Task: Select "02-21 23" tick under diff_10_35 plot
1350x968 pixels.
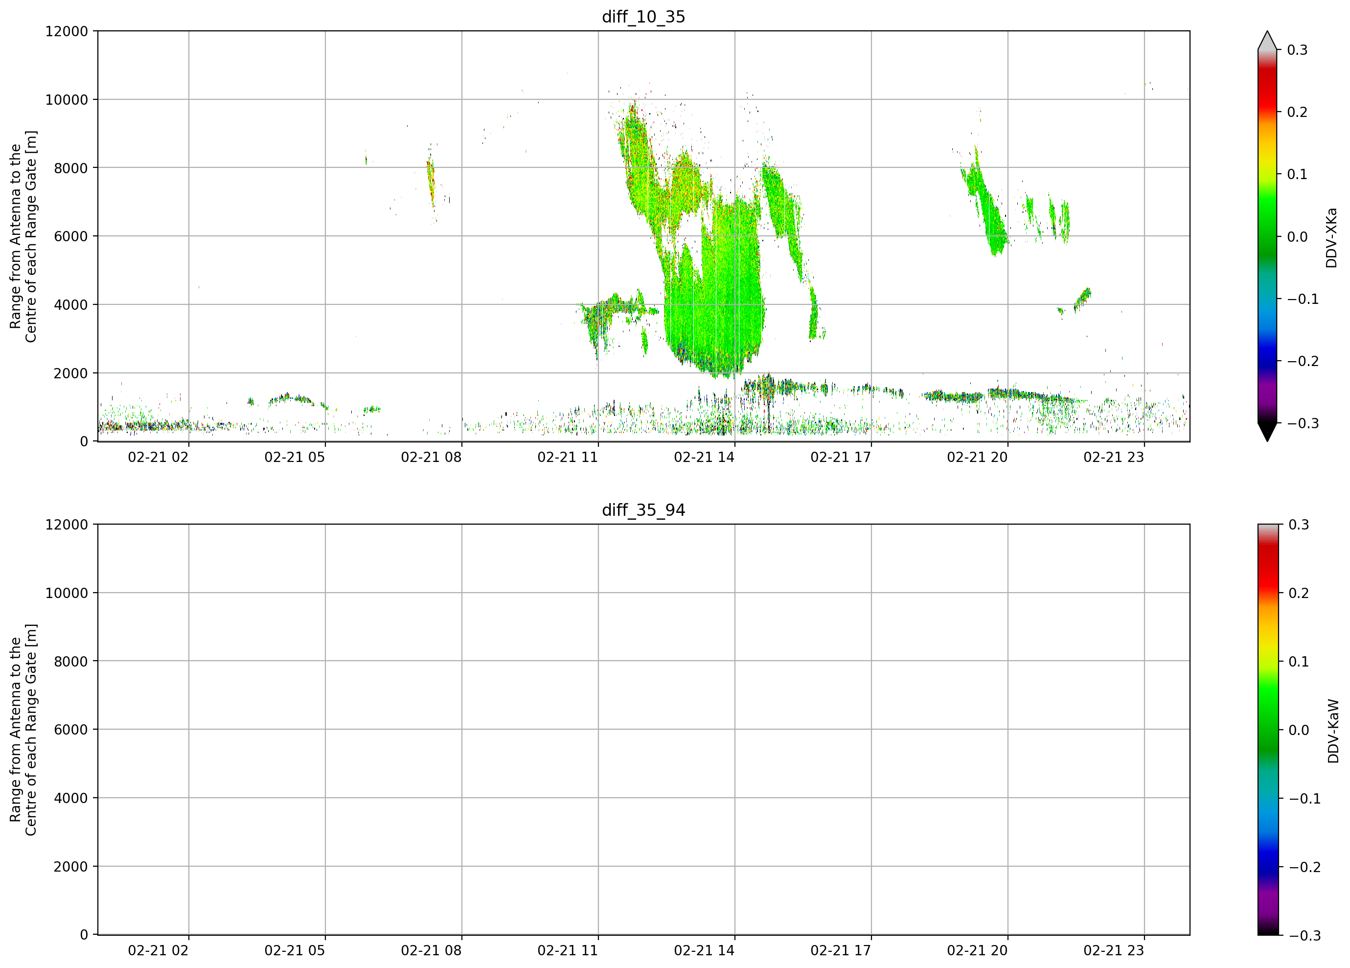Action: tap(1114, 457)
